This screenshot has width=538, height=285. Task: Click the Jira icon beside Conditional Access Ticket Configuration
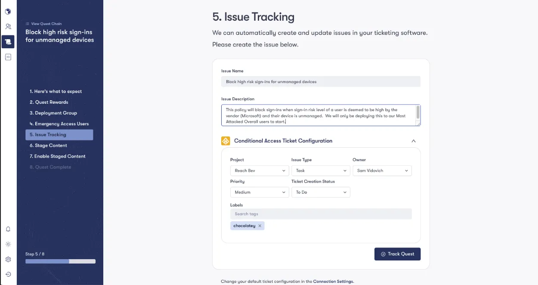click(226, 141)
